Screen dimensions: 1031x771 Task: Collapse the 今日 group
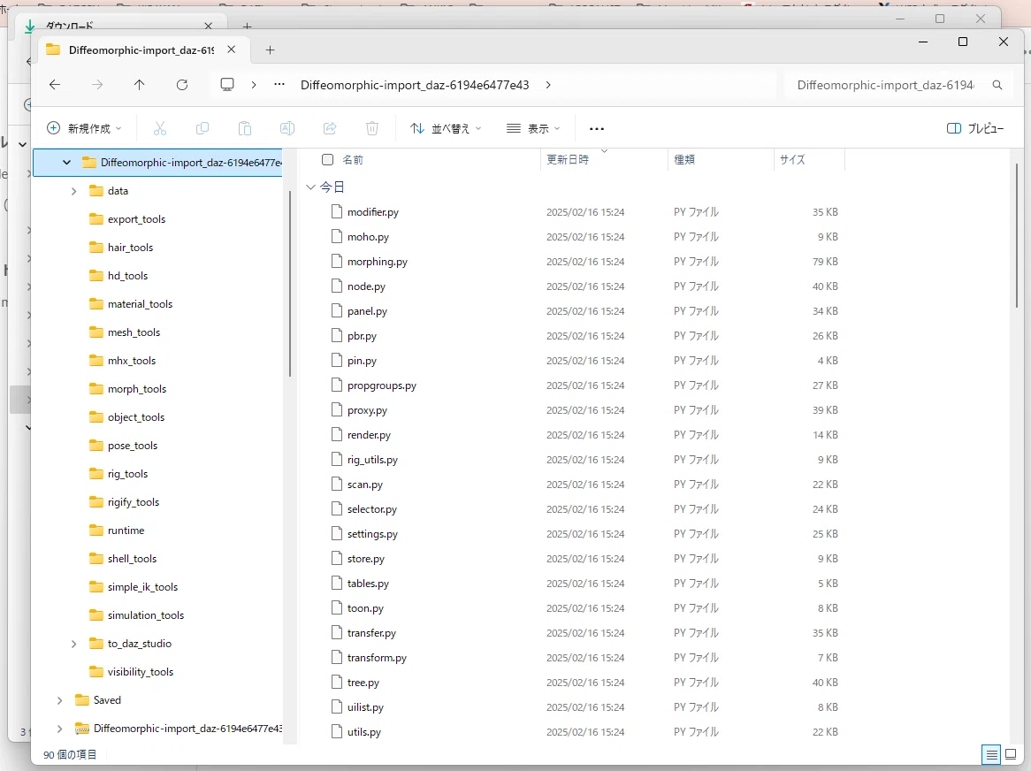click(310, 187)
